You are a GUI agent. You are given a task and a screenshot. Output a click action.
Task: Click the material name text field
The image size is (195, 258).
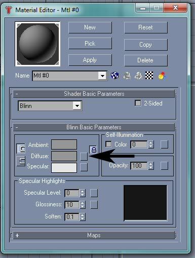coord(65,76)
